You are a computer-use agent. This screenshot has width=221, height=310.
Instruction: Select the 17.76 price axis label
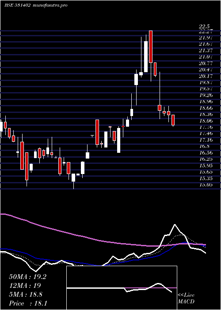[206, 127]
